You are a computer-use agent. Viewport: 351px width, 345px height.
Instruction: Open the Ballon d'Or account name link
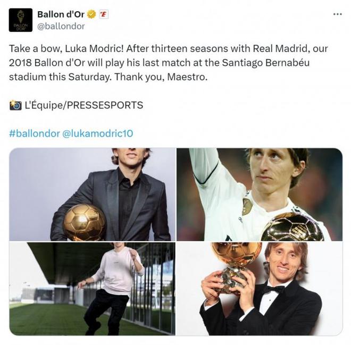pos(61,15)
